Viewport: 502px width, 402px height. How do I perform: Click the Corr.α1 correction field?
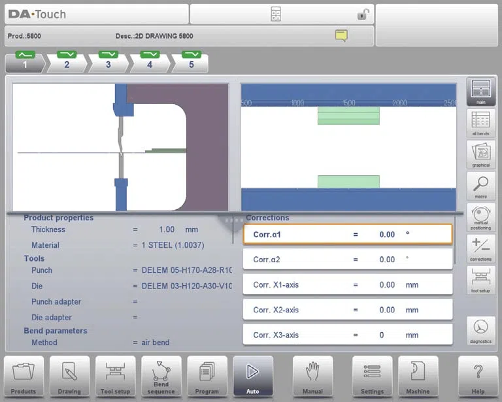pos(348,234)
